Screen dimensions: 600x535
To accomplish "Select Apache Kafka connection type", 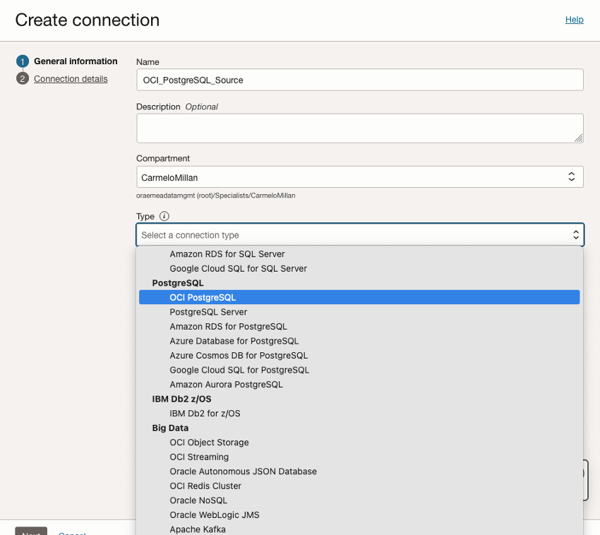I will point(198,529).
